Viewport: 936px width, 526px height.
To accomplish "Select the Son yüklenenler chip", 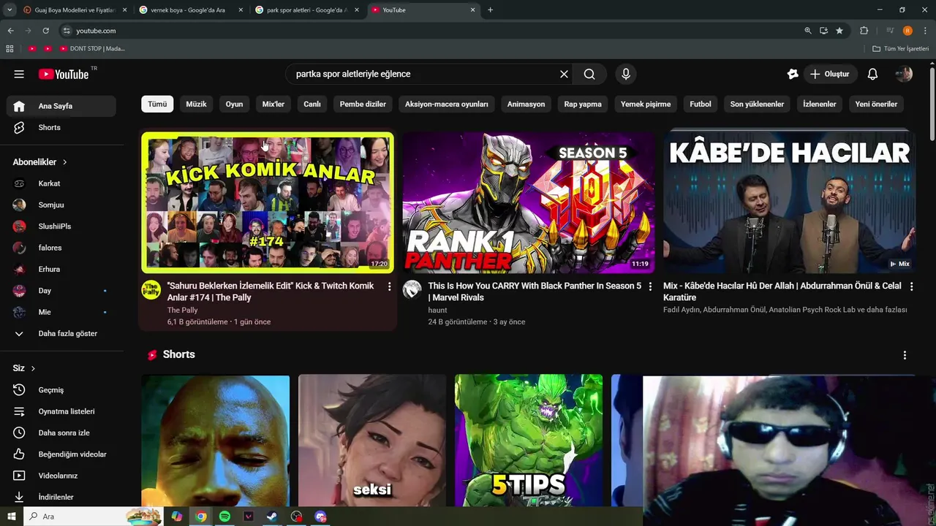I will click(757, 104).
